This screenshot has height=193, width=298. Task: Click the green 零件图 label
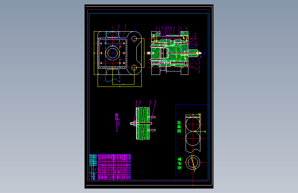coord(179,163)
